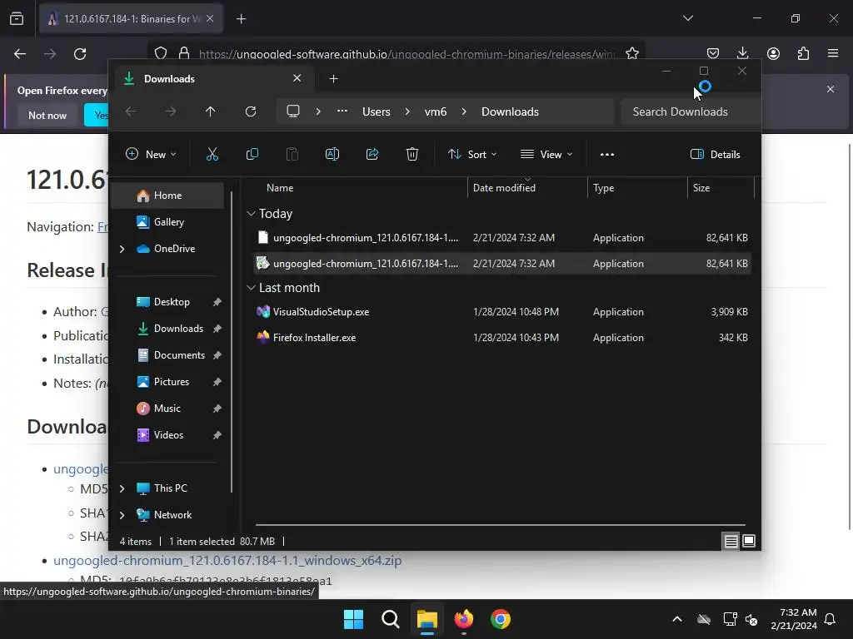The height and width of the screenshot is (639, 853).
Task: Reload the page in Firefox
Action: click(80, 54)
